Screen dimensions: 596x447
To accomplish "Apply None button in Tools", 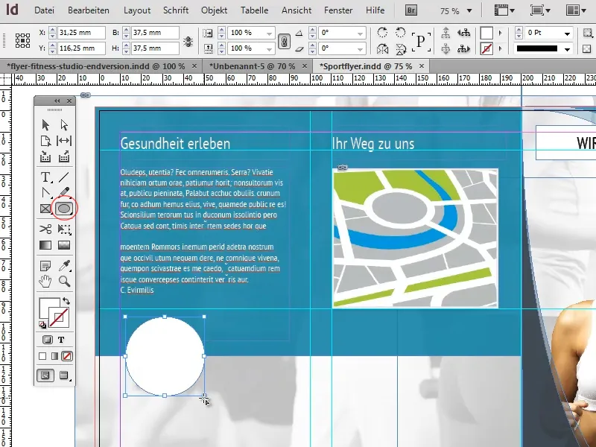I will [x=67, y=356].
